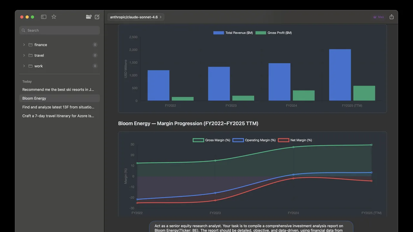Click the FY2025 (TTM) green gross profit bar
413x232 pixels.
click(x=364, y=93)
